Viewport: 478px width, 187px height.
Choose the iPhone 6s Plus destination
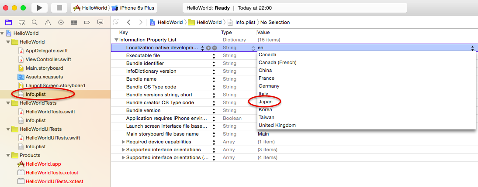(133, 8)
